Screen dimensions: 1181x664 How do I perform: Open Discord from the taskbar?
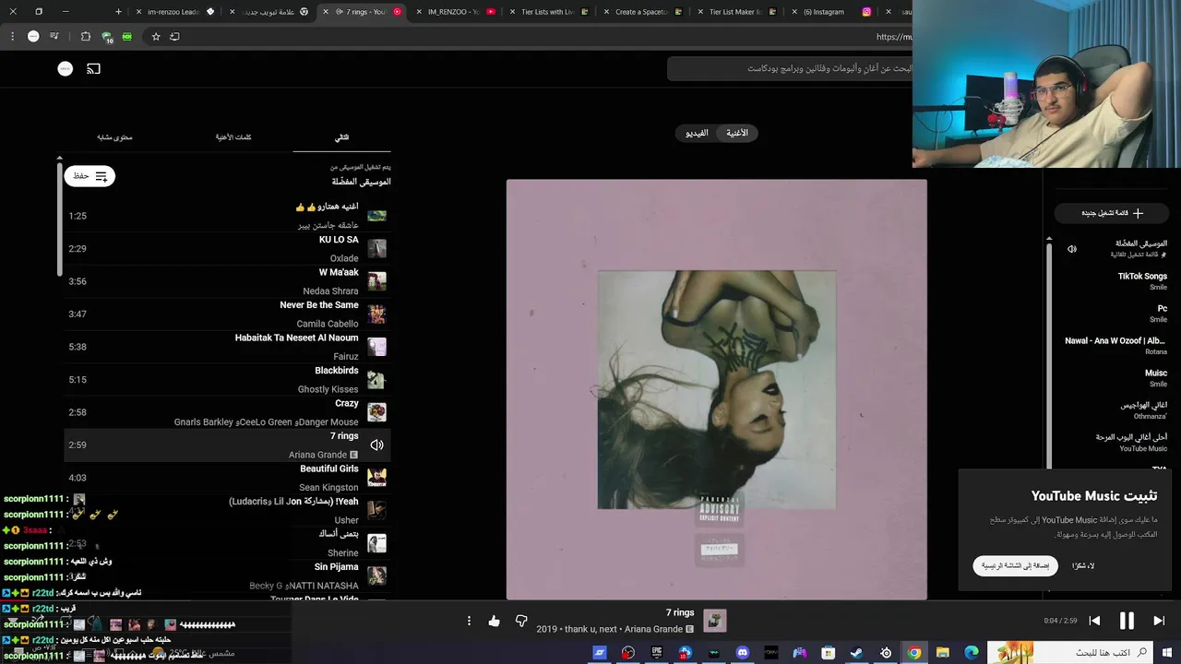click(743, 653)
